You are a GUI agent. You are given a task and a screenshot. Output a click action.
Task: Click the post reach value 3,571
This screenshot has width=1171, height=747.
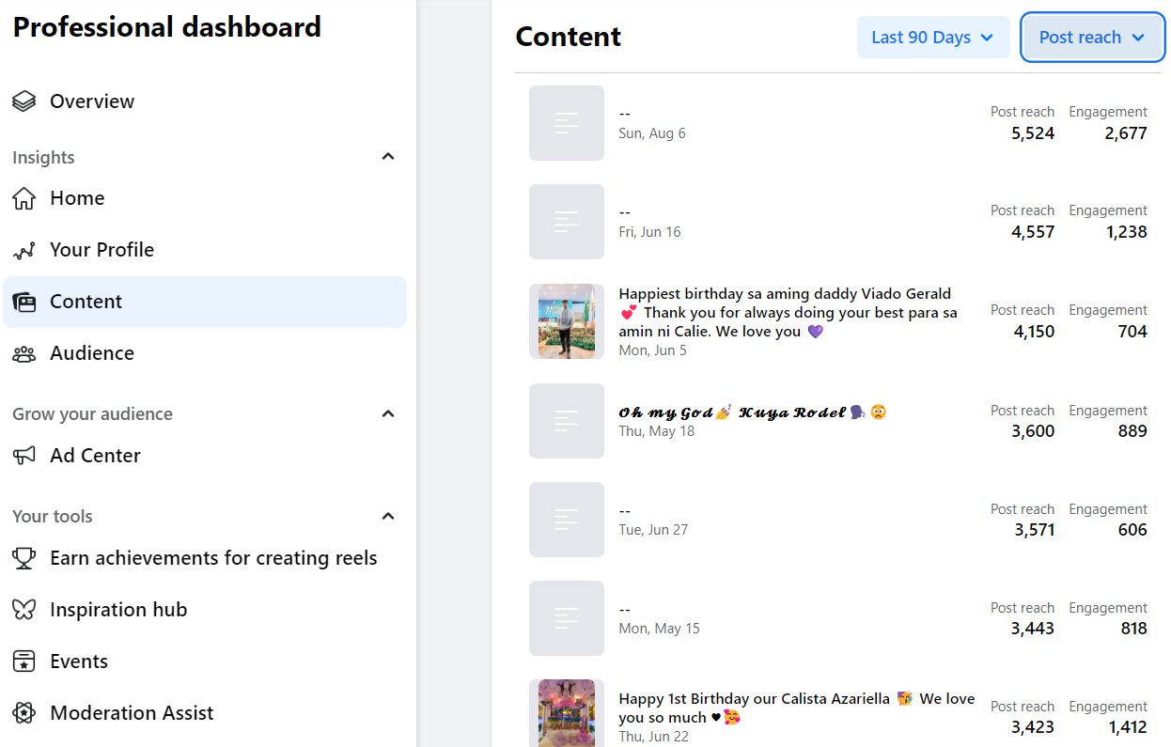[1035, 530]
